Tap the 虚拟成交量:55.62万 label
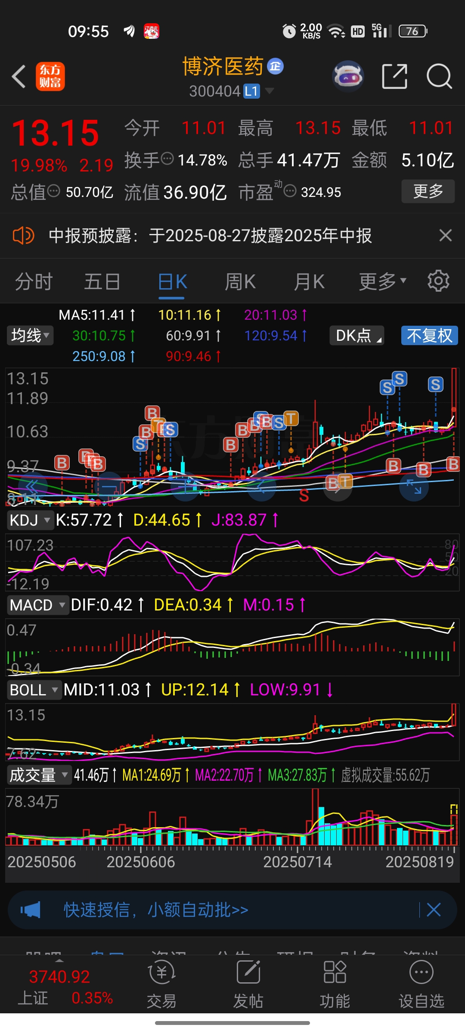This screenshot has width=465, height=1034. coord(385,775)
